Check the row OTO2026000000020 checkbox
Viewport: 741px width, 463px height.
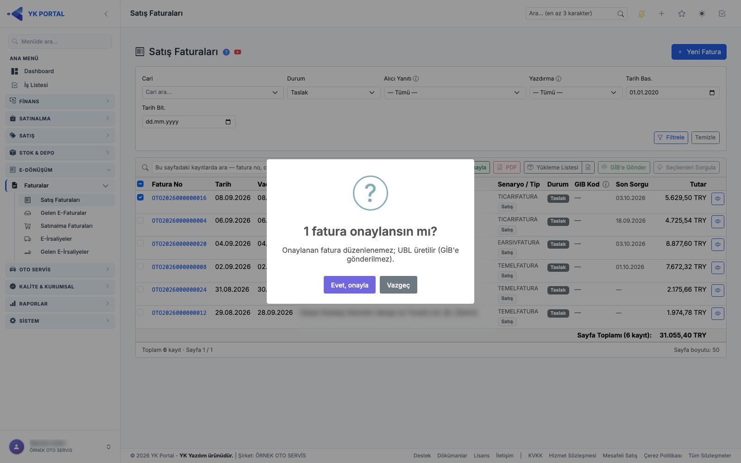point(140,243)
